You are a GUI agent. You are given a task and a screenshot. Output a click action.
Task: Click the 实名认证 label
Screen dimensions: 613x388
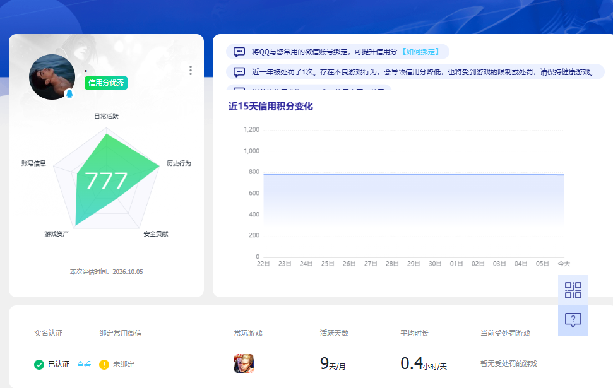pyautogui.click(x=48, y=333)
